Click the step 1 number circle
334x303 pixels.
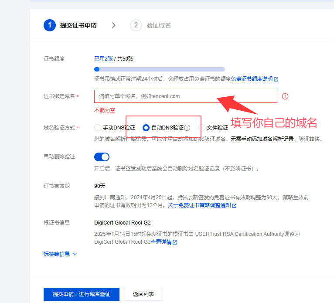pos(50,25)
